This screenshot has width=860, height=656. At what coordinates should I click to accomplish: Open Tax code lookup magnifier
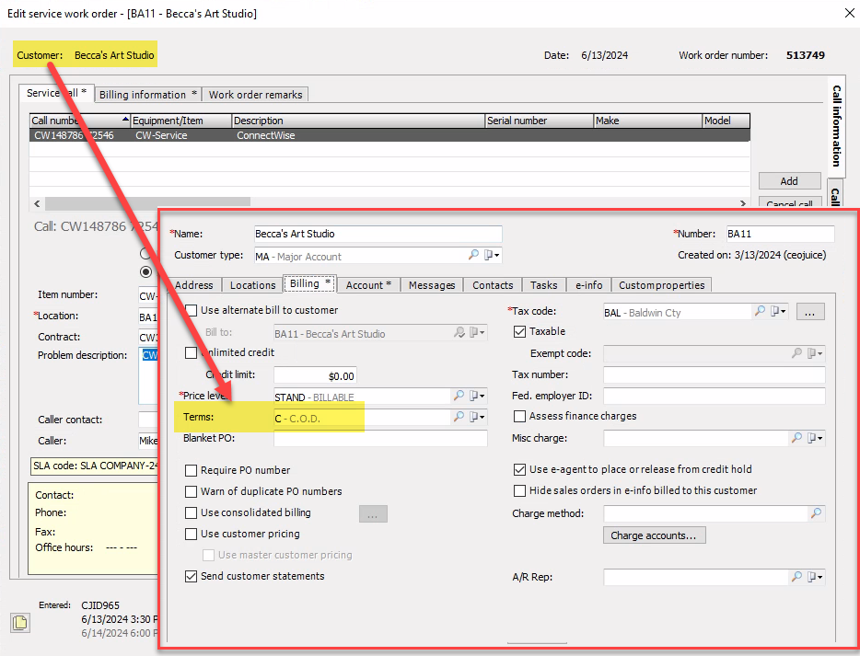point(760,311)
